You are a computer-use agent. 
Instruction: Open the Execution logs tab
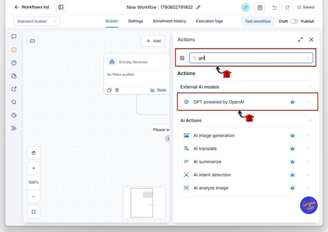coord(209,21)
